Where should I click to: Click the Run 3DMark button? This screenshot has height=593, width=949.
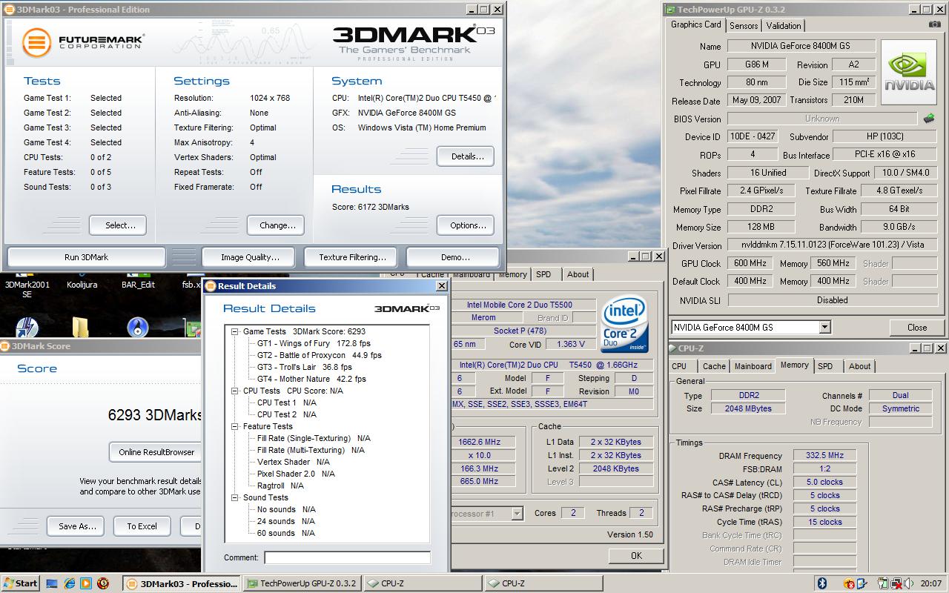pos(86,257)
